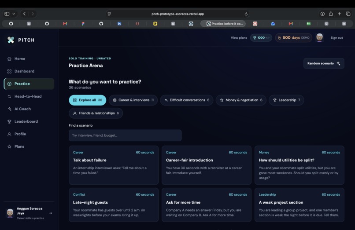Screen dimensions: 355x230
Task: Click Sign out
Action: (x=337, y=38)
